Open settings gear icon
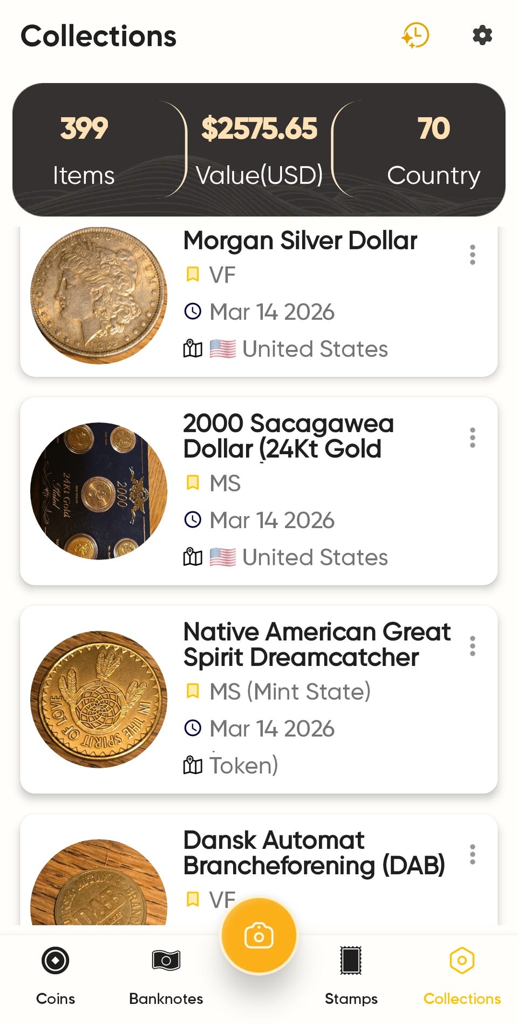 point(482,36)
